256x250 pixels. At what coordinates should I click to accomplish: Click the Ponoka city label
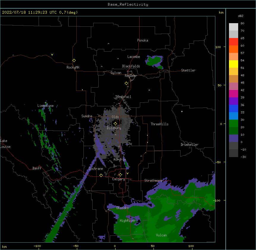coord(143,40)
